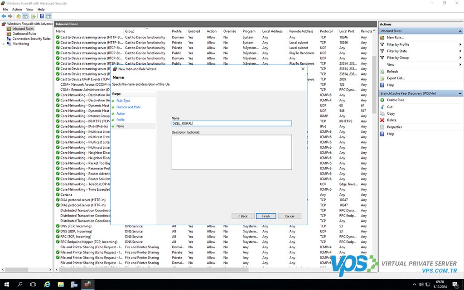Viewport: 464px width, 290px height.
Task: Click the volume icon in the system tray
Action: [x=421, y=285]
